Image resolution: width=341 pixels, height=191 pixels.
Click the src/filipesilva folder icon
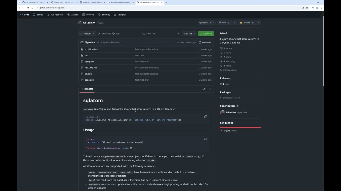pyautogui.click(x=82, y=49)
